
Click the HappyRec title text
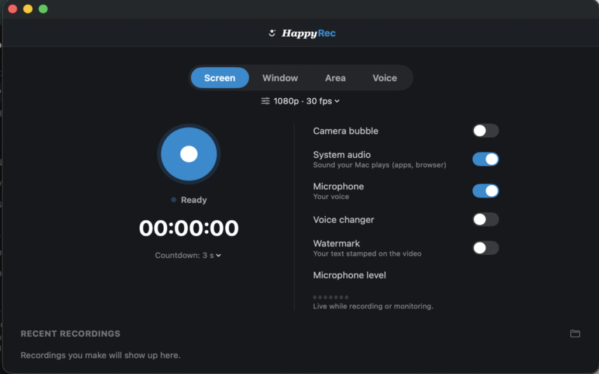click(x=309, y=33)
